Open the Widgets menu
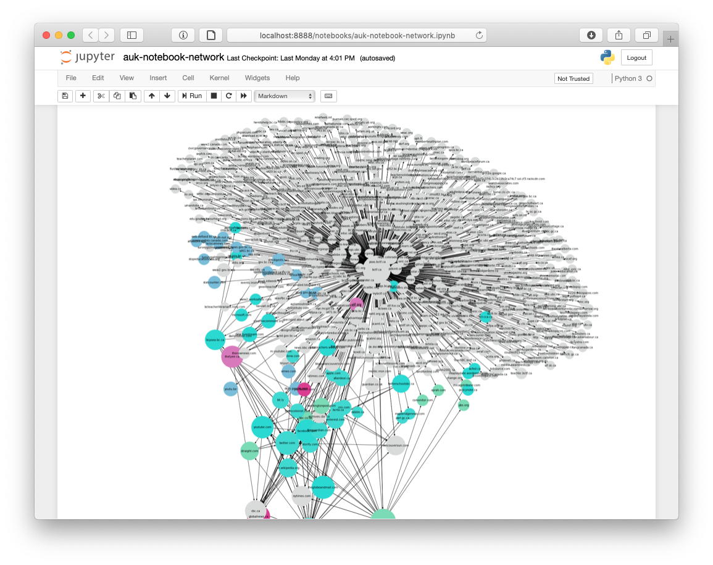Screen dimensions: 713x565 click(x=257, y=78)
